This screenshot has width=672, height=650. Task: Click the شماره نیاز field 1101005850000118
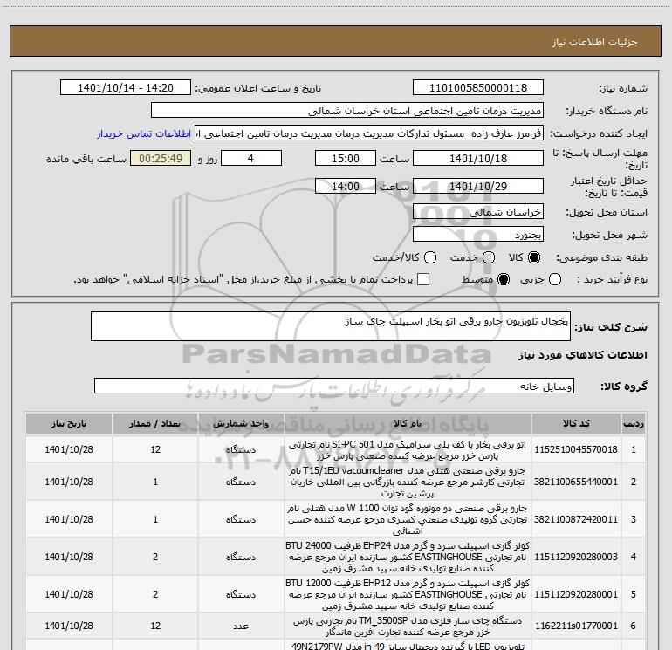tap(478, 88)
